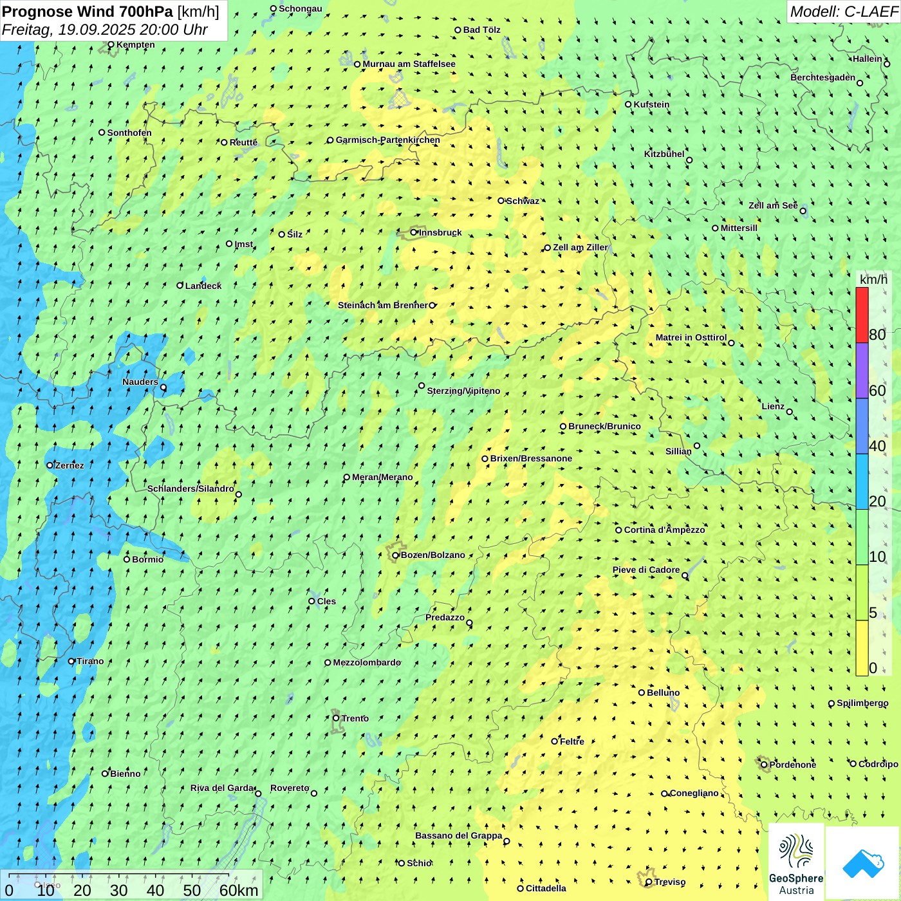Click the 'Reutte' label
Screen dimensions: 901x901
243,142
